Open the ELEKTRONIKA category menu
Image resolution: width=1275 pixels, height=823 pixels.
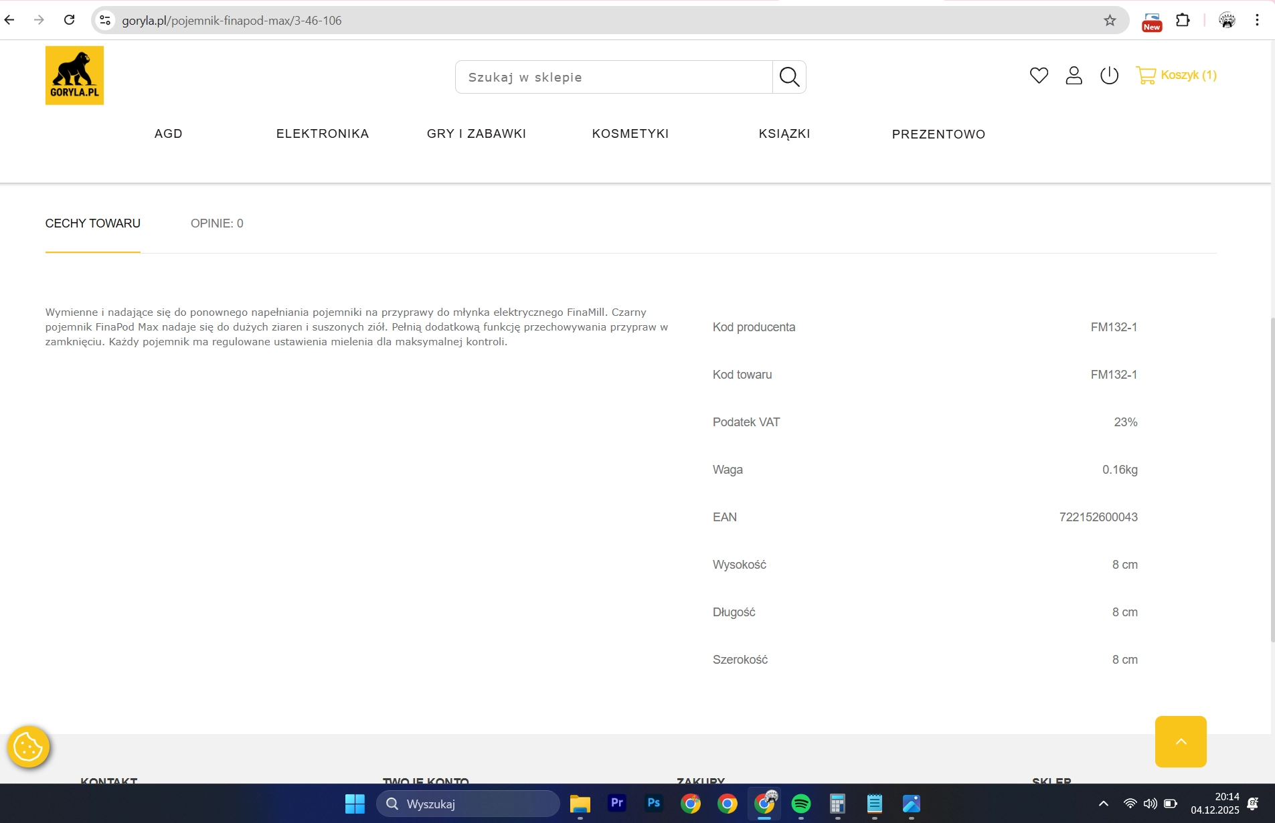tap(323, 134)
